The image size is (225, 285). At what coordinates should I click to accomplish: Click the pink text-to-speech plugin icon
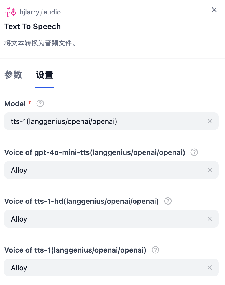click(11, 12)
